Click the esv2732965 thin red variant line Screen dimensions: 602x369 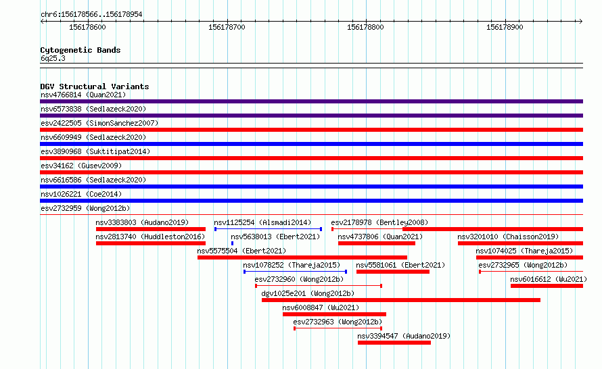(531, 272)
